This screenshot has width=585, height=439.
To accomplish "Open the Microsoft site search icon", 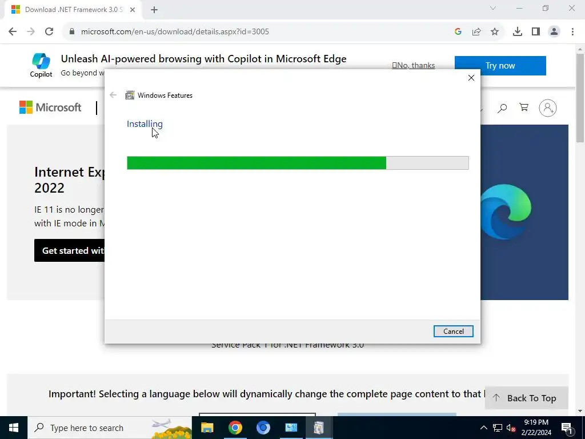I will pos(502,108).
